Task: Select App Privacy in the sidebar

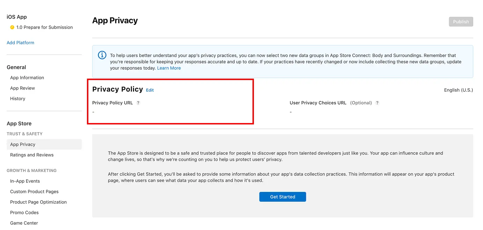Action: pyautogui.click(x=44, y=144)
